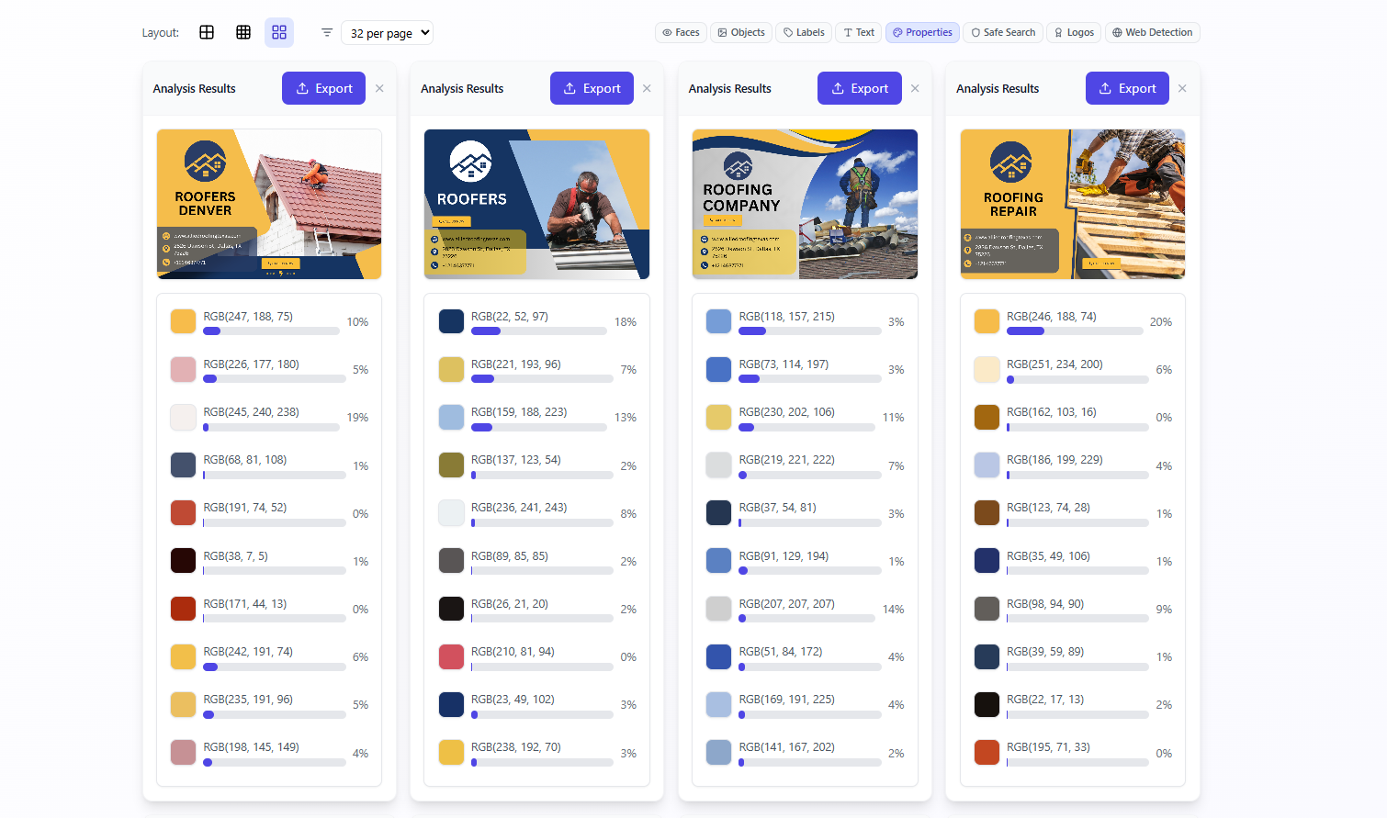Screen dimensions: 1387x818
Task: Toggle the Logos analysis filter
Action: [x=1074, y=32]
